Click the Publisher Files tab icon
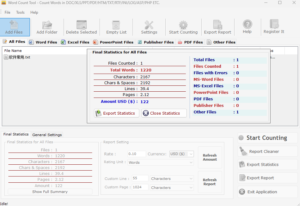The width and height of the screenshot is (300, 206). tap(140, 42)
